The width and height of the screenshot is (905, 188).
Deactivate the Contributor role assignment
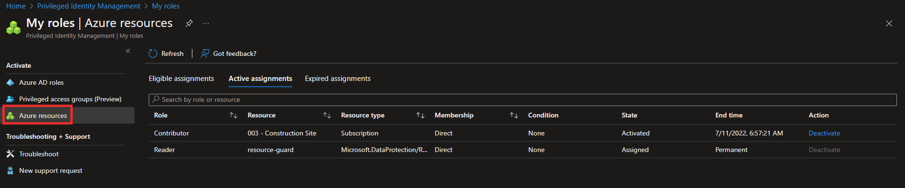click(824, 133)
